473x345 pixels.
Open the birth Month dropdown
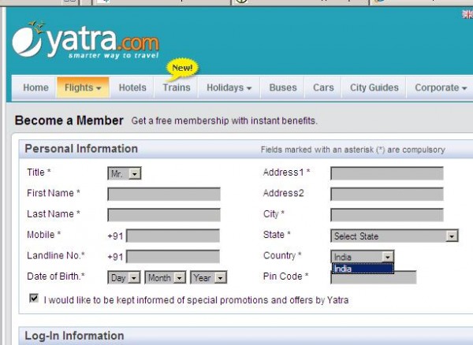[x=165, y=277]
